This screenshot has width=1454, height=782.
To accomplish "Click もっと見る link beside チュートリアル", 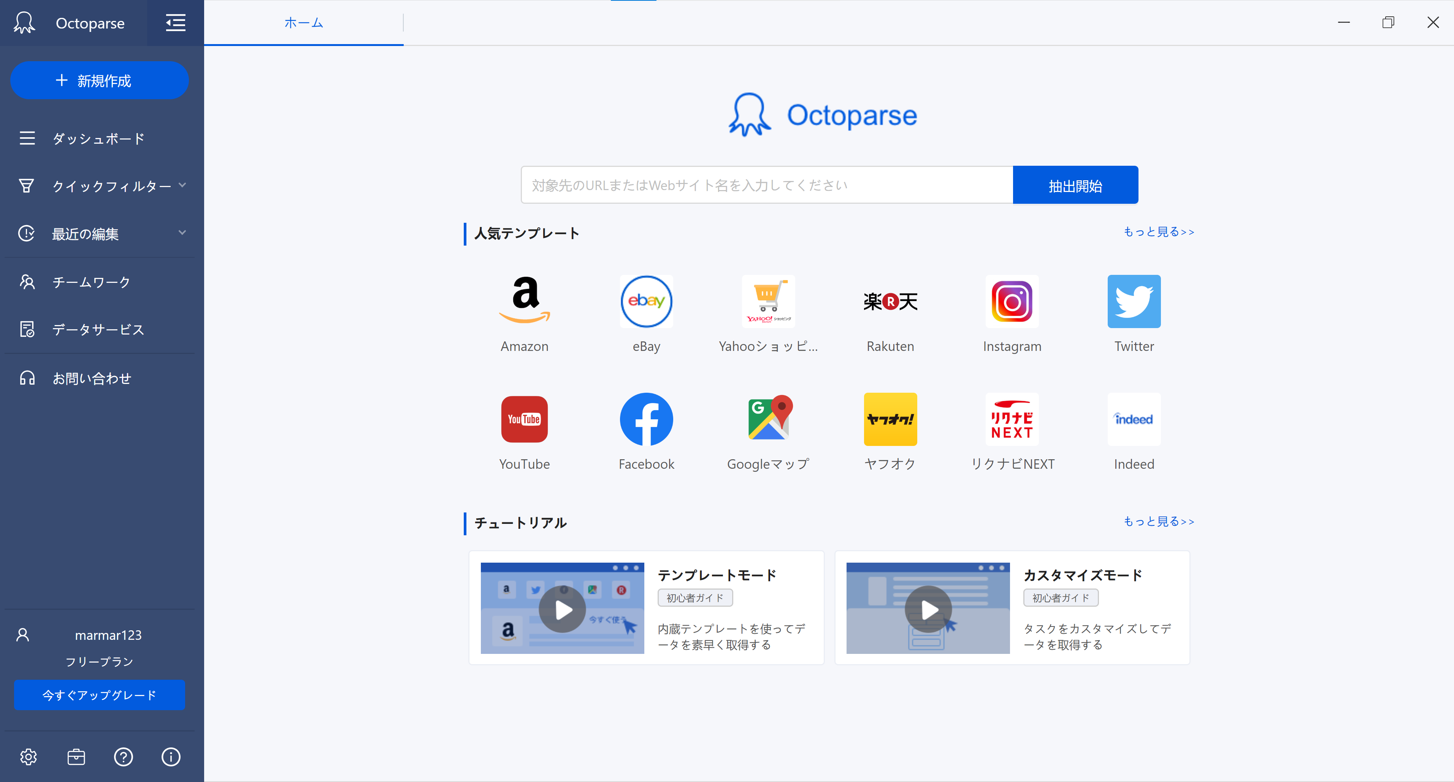I will coord(1159,521).
